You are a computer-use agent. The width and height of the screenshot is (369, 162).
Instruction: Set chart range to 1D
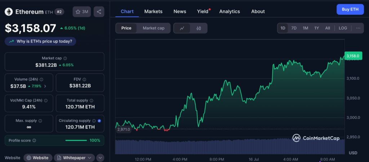[283, 28]
